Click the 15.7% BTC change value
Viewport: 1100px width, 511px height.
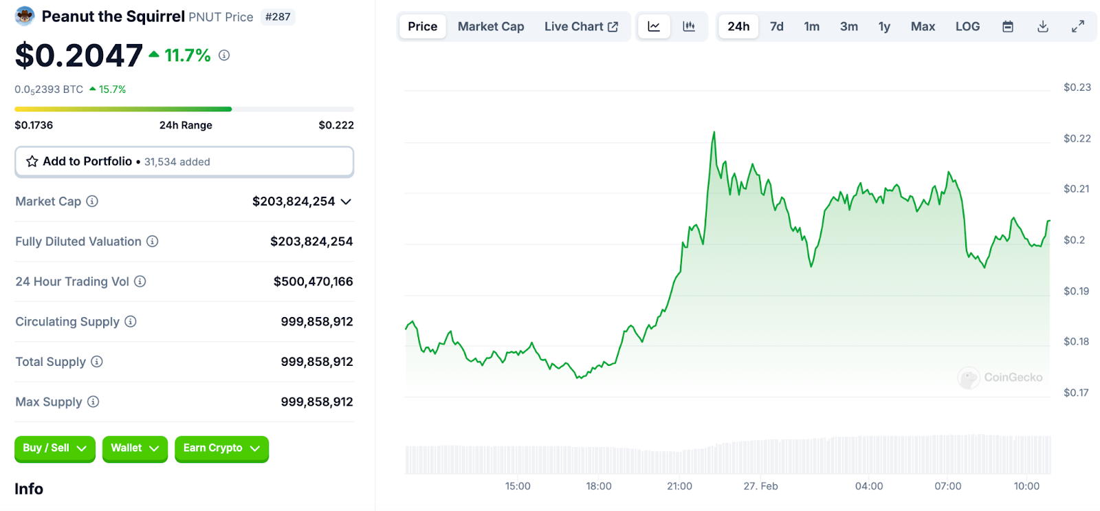[112, 89]
